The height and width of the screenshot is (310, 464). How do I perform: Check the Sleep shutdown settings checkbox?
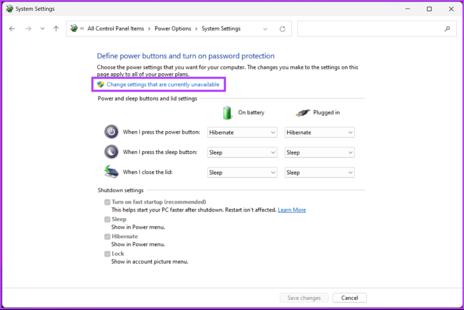point(107,219)
